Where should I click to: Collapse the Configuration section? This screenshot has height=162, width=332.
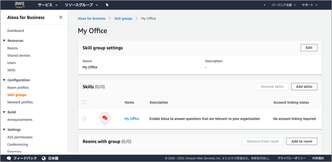4,80
